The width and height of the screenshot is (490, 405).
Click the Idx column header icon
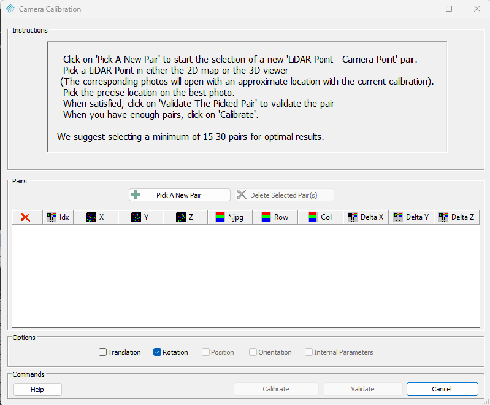(52, 217)
